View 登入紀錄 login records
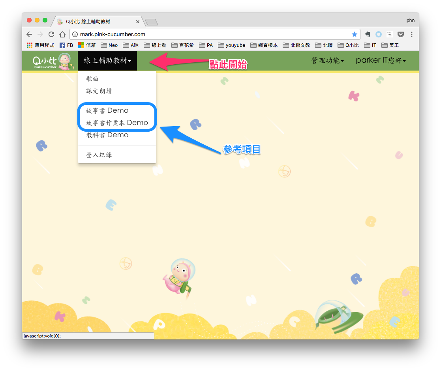The image size is (441, 371). 99,155
